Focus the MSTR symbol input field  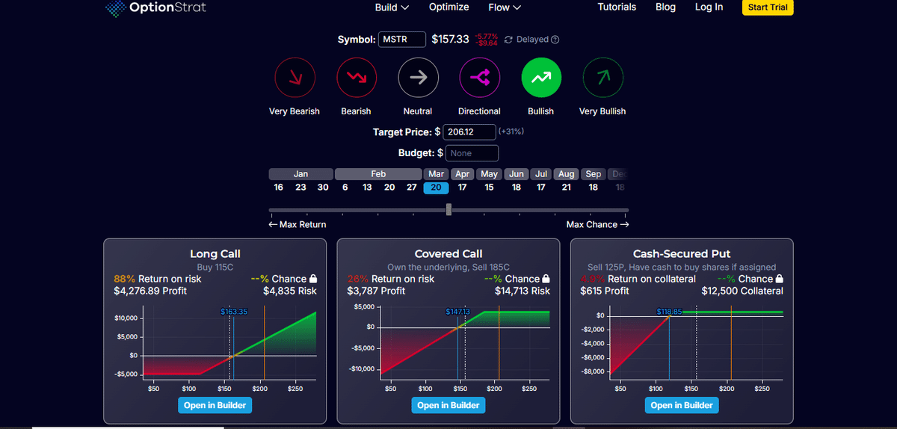pos(402,40)
